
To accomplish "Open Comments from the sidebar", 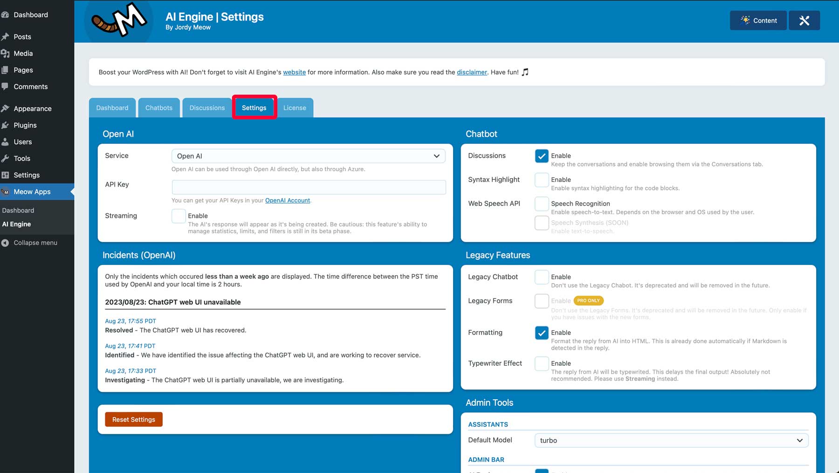I will click(x=30, y=87).
